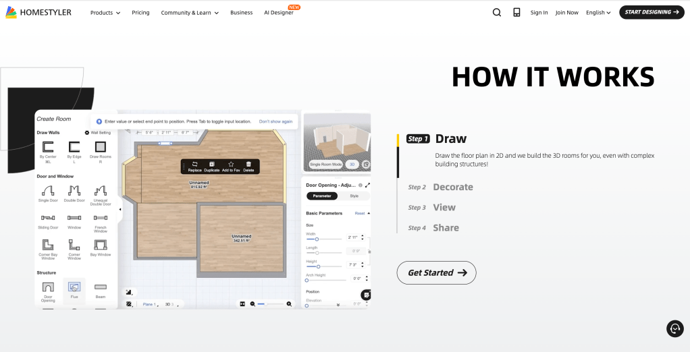Screen dimensions: 690x352
Task: Choose the Draw Rooms tool
Action: [100, 147]
